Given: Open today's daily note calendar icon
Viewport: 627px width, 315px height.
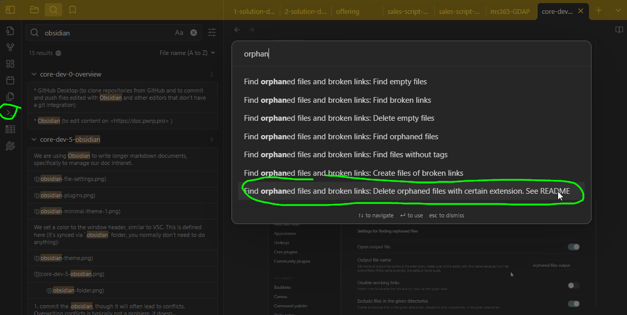Looking at the screenshot, I should pos(10,80).
